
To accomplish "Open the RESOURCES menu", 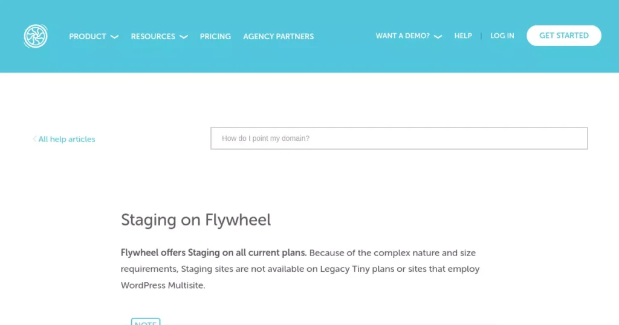I will click(x=153, y=36).
